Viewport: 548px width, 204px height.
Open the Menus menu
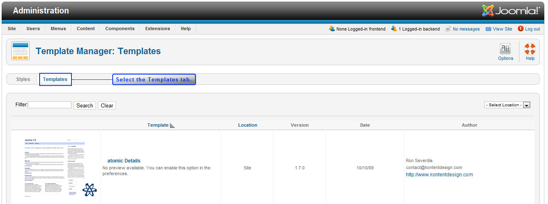point(58,29)
